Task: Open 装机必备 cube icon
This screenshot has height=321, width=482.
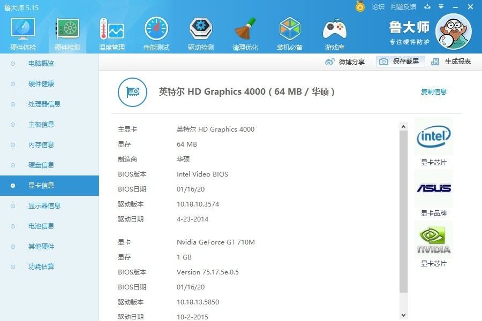Action: 290,29
